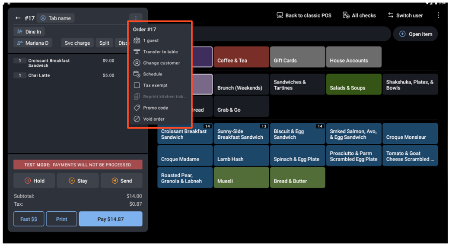Screen dimensions: 450x246
Task: Open the order's three-dot options menu
Action: pos(136,18)
